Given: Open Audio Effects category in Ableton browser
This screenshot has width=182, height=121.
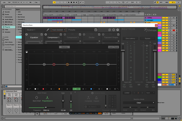Looking at the screenshot, I should pyautogui.click(x=9, y=20).
